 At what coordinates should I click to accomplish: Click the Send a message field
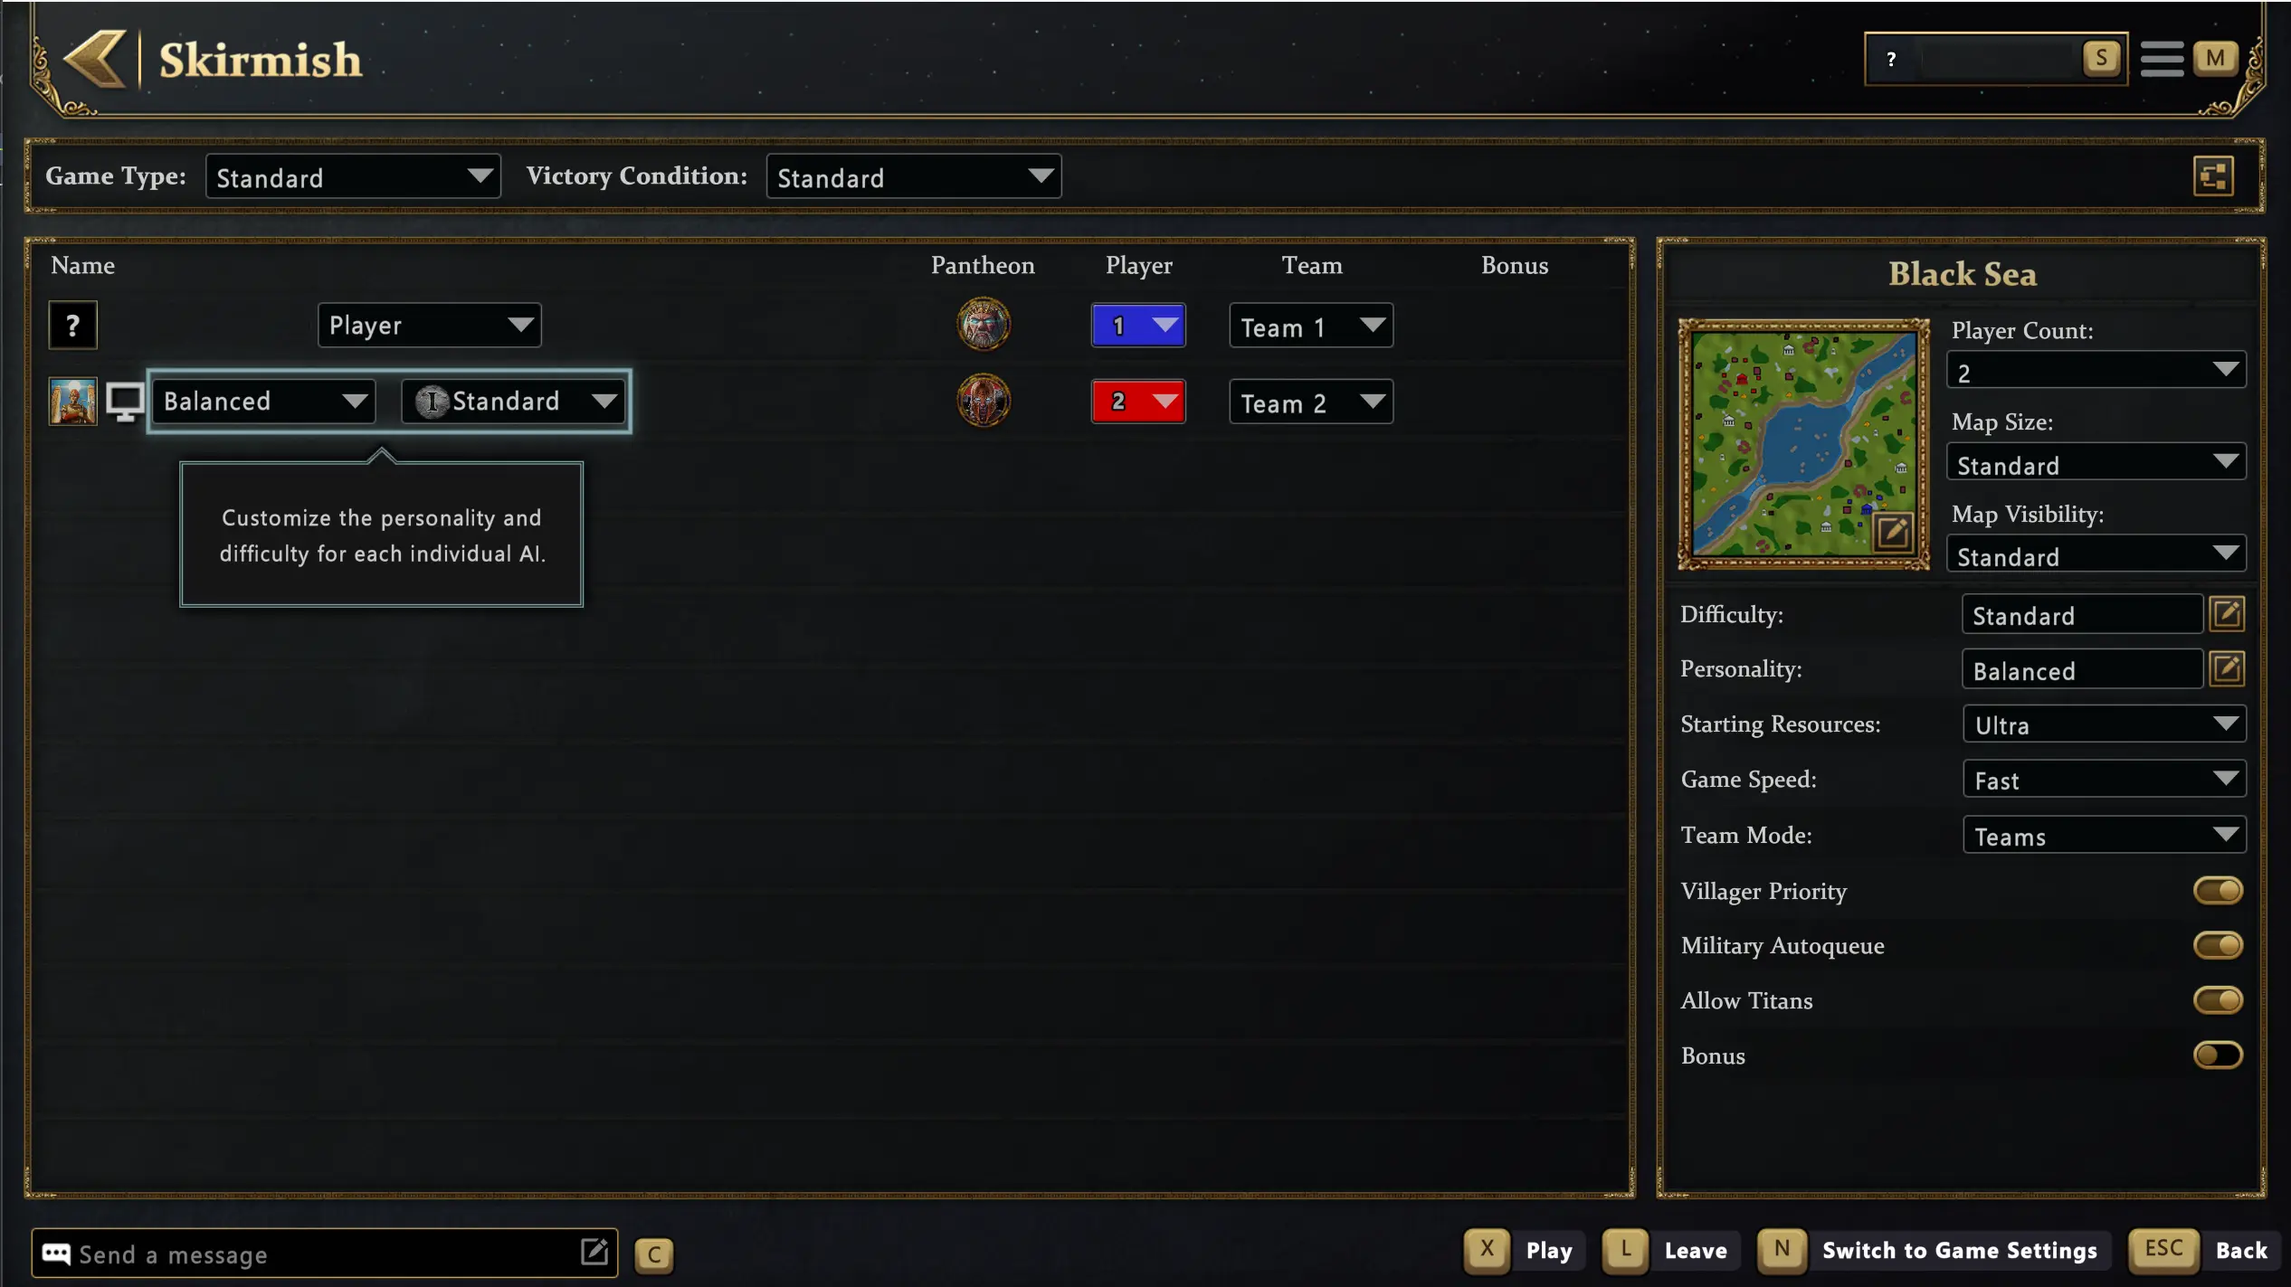pos(325,1254)
